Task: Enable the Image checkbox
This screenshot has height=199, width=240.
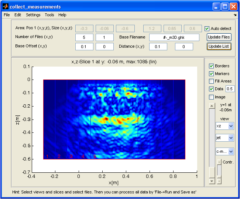Action: click(x=211, y=97)
